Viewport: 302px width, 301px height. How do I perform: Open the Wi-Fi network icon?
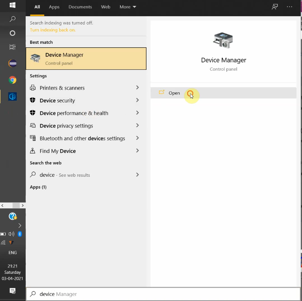pos(3,243)
